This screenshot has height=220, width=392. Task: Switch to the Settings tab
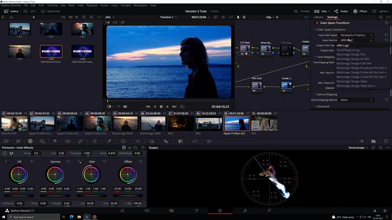click(x=332, y=17)
